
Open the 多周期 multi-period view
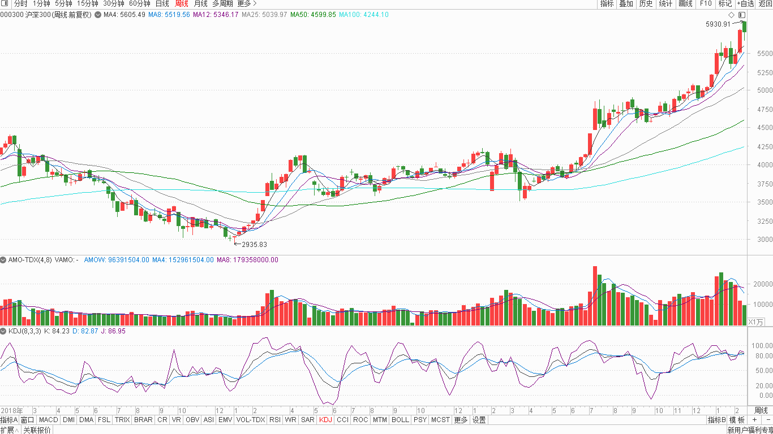pos(222,3)
